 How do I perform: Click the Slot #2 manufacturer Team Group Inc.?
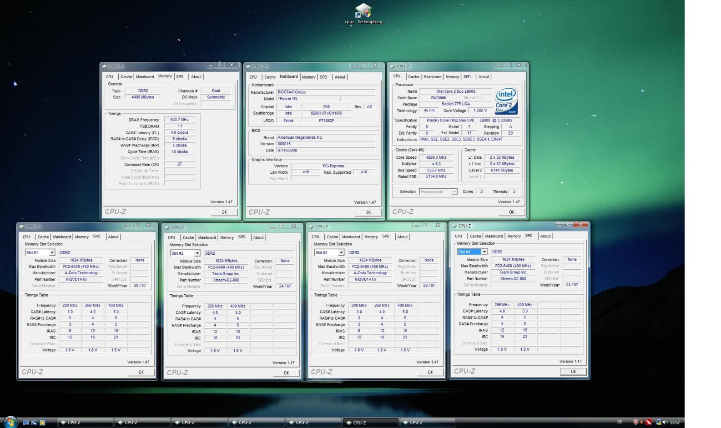tap(226, 274)
